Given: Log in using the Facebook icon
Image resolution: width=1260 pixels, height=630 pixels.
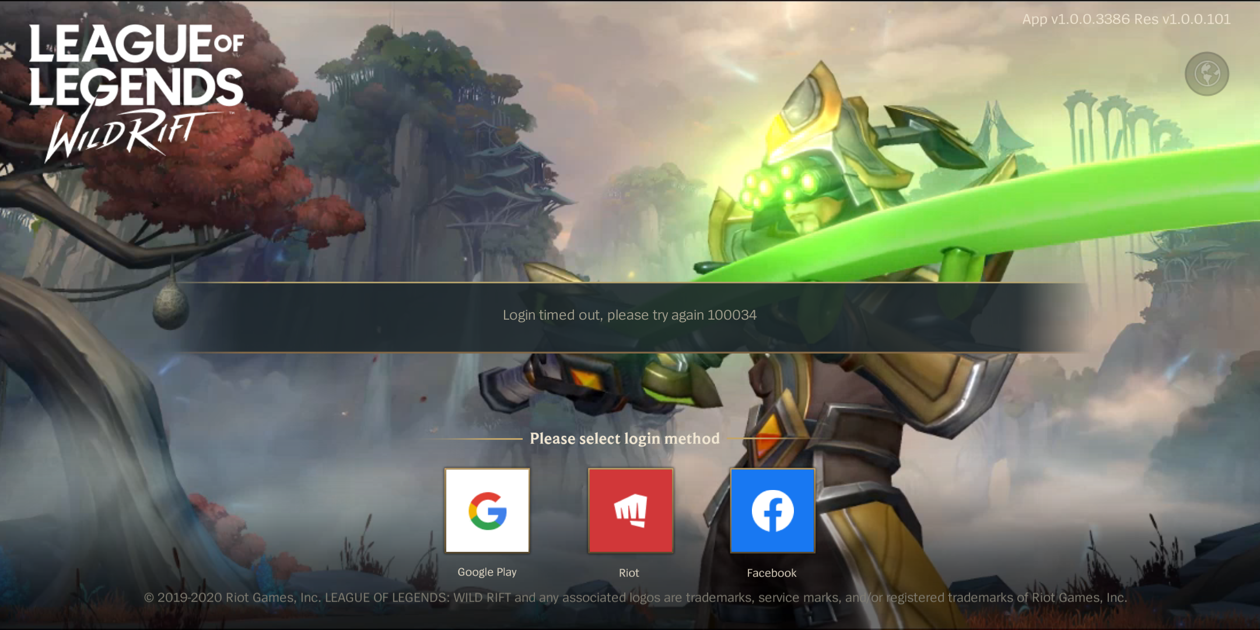Looking at the screenshot, I should (772, 510).
